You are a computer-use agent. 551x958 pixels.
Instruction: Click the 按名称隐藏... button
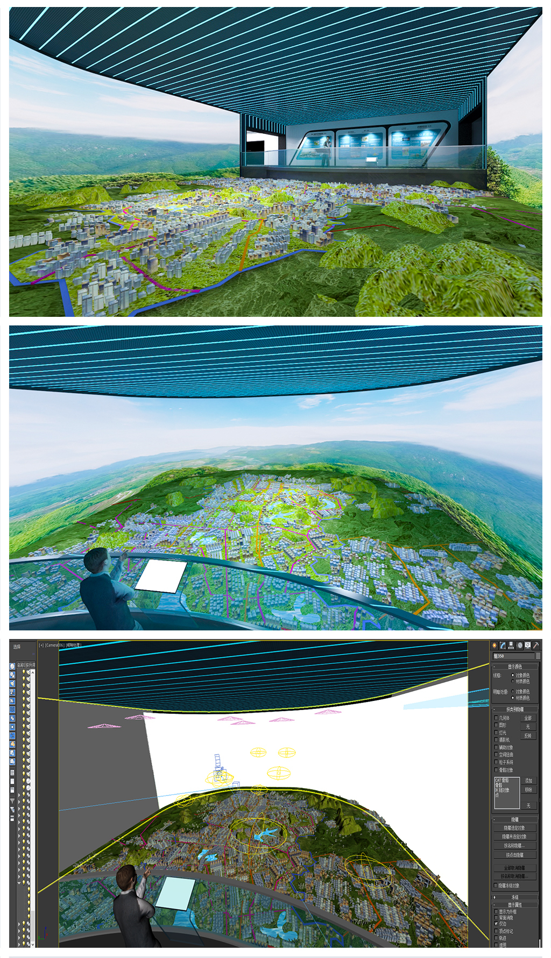click(515, 846)
